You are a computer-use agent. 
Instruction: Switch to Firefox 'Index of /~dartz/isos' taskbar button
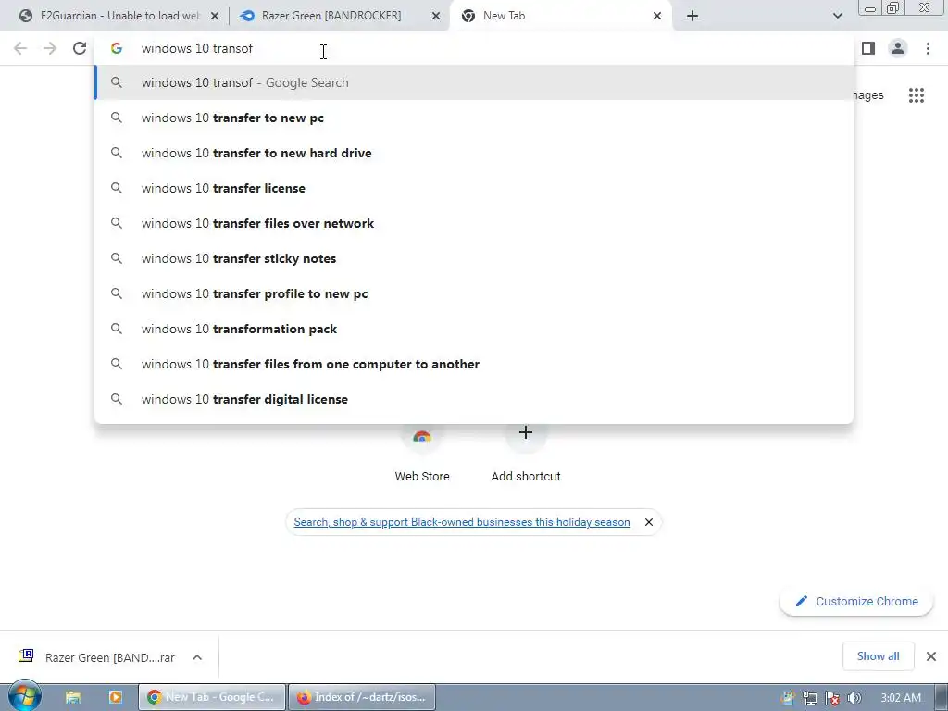[362, 697]
